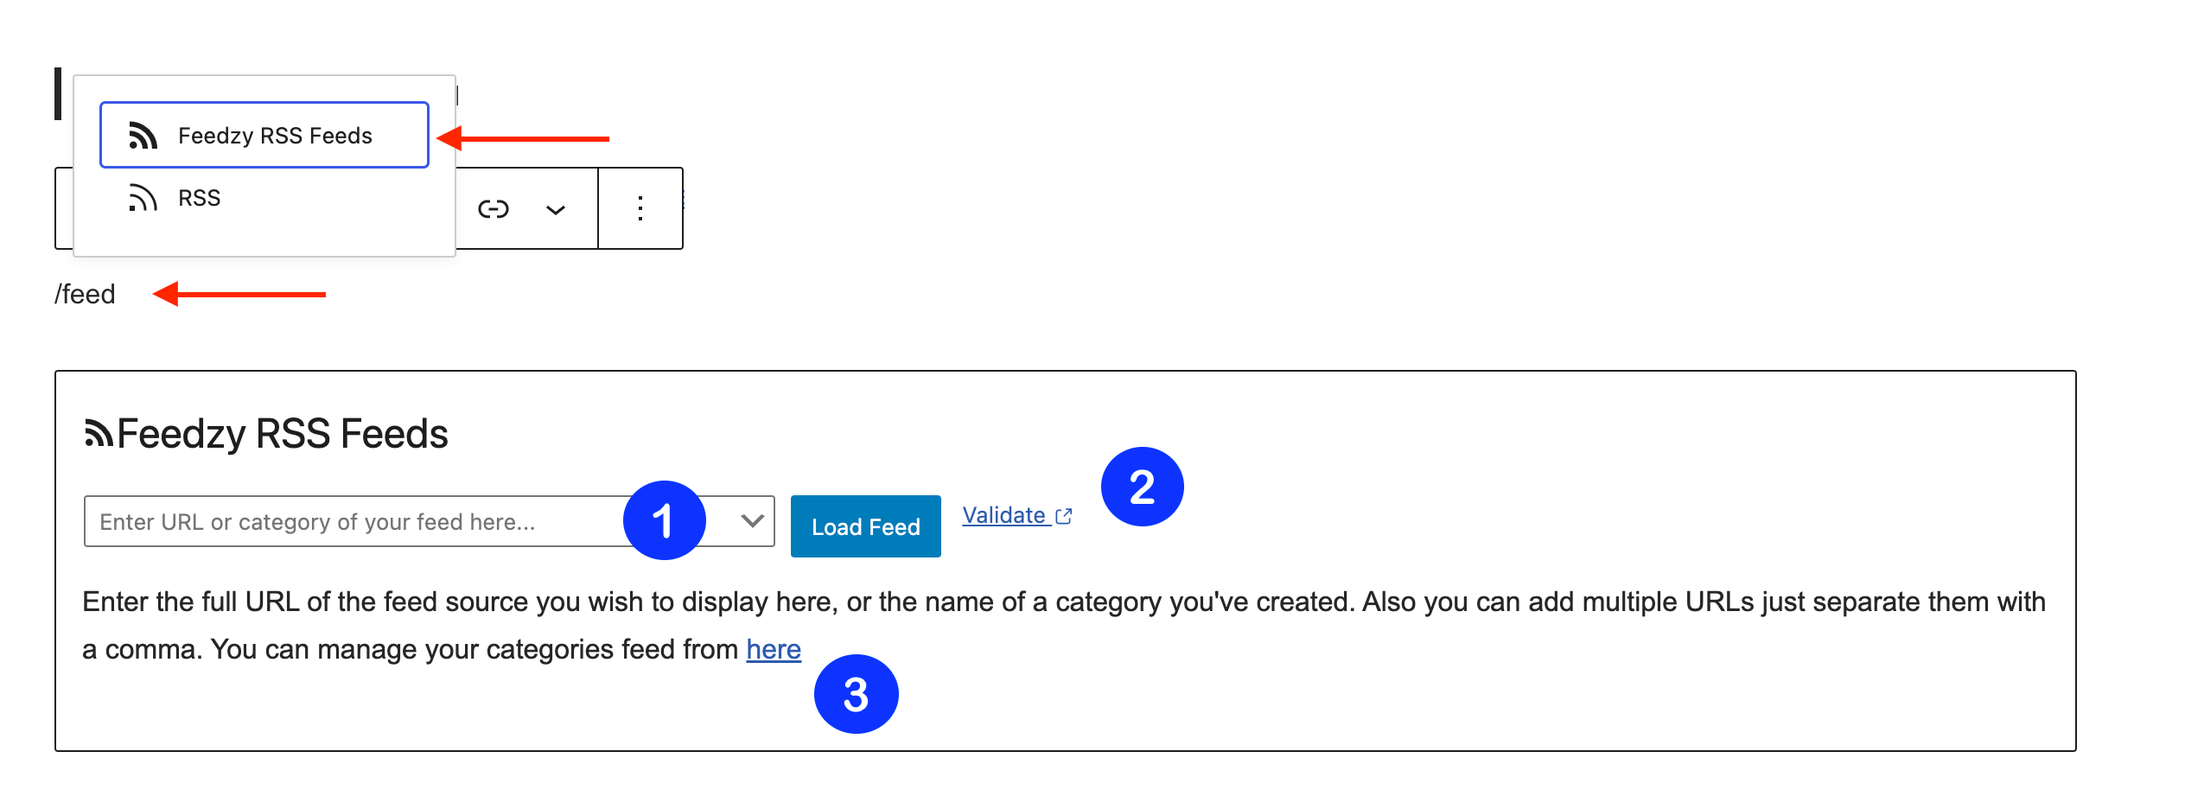The height and width of the screenshot is (809, 2204).
Task: Click the red arrow pointing at /feed
Action: tap(239, 295)
